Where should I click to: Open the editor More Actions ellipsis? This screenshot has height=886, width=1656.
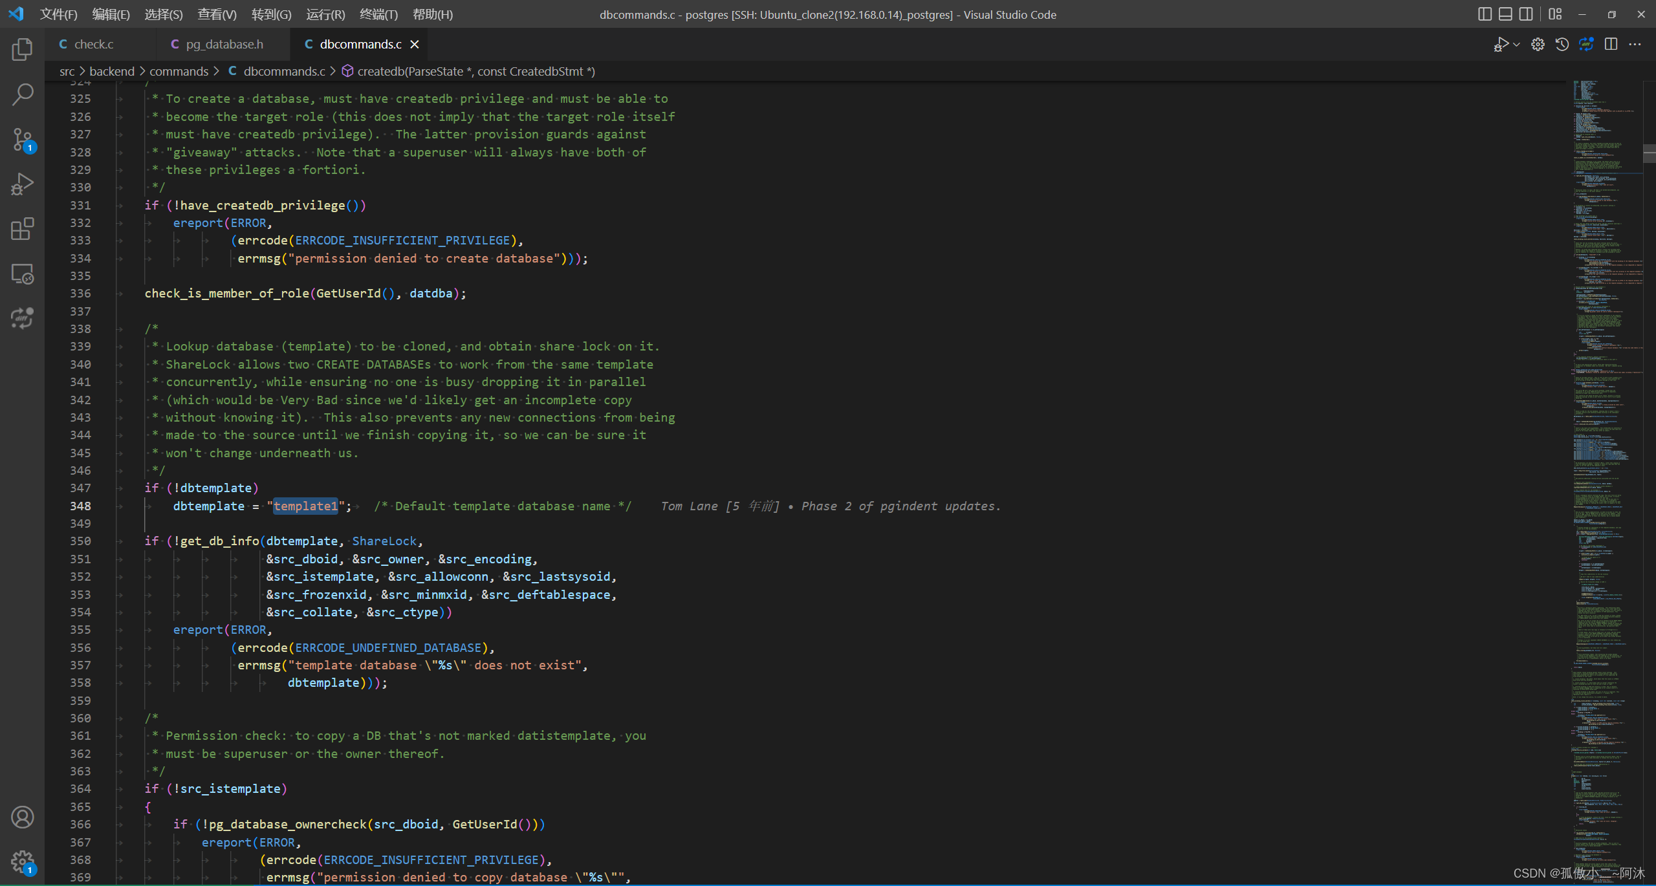pos(1635,44)
